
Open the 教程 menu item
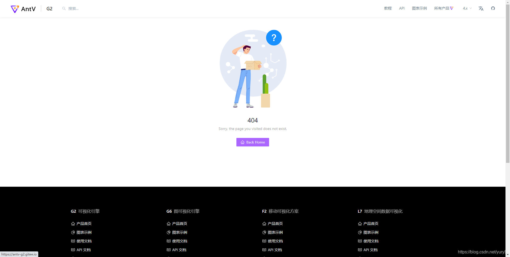point(388,8)
